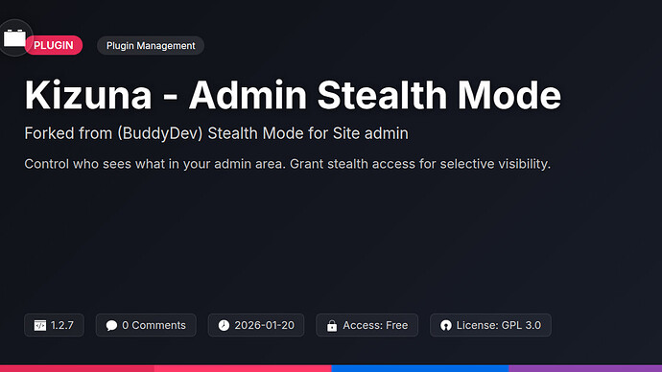
Task: Open the Plugin Management category tag
Action: click(151, 46)
